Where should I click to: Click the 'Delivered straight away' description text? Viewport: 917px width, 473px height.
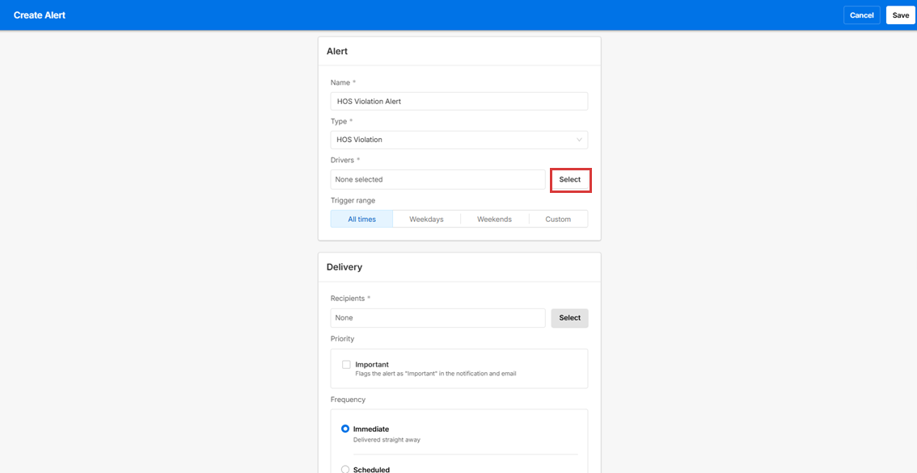pyautogui.click(x=387, y=440)
